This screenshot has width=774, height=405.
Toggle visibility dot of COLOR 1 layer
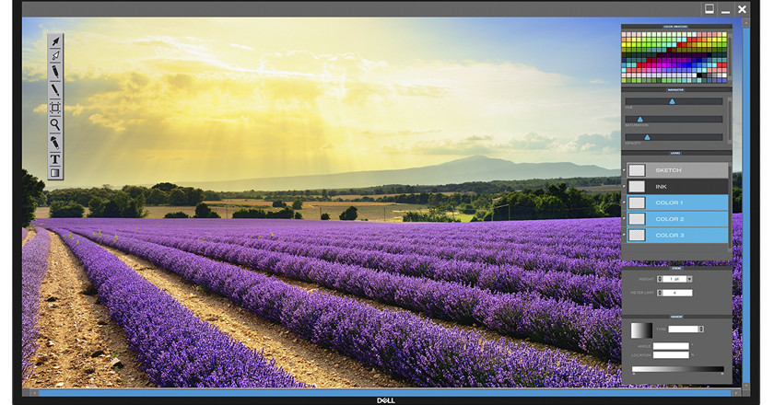[624, 202]
